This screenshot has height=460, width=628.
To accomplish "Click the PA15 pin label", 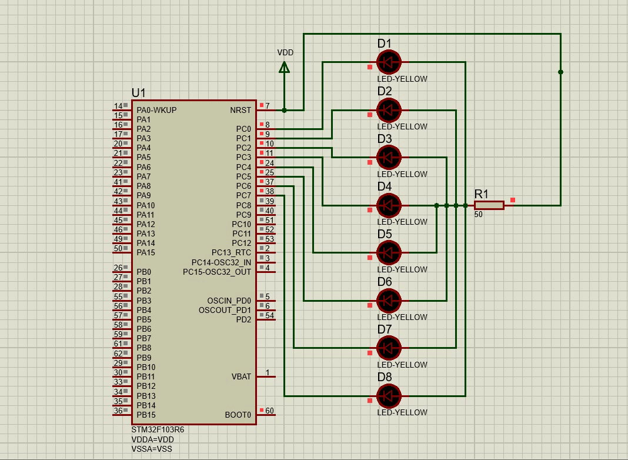I will point(146,252).
